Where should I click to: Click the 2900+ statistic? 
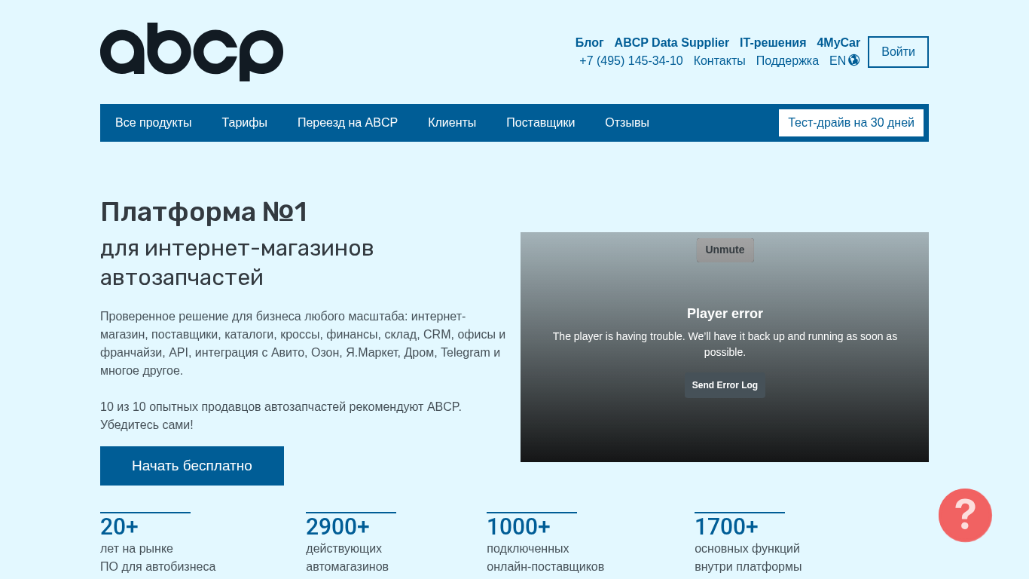tap(337, 526)
